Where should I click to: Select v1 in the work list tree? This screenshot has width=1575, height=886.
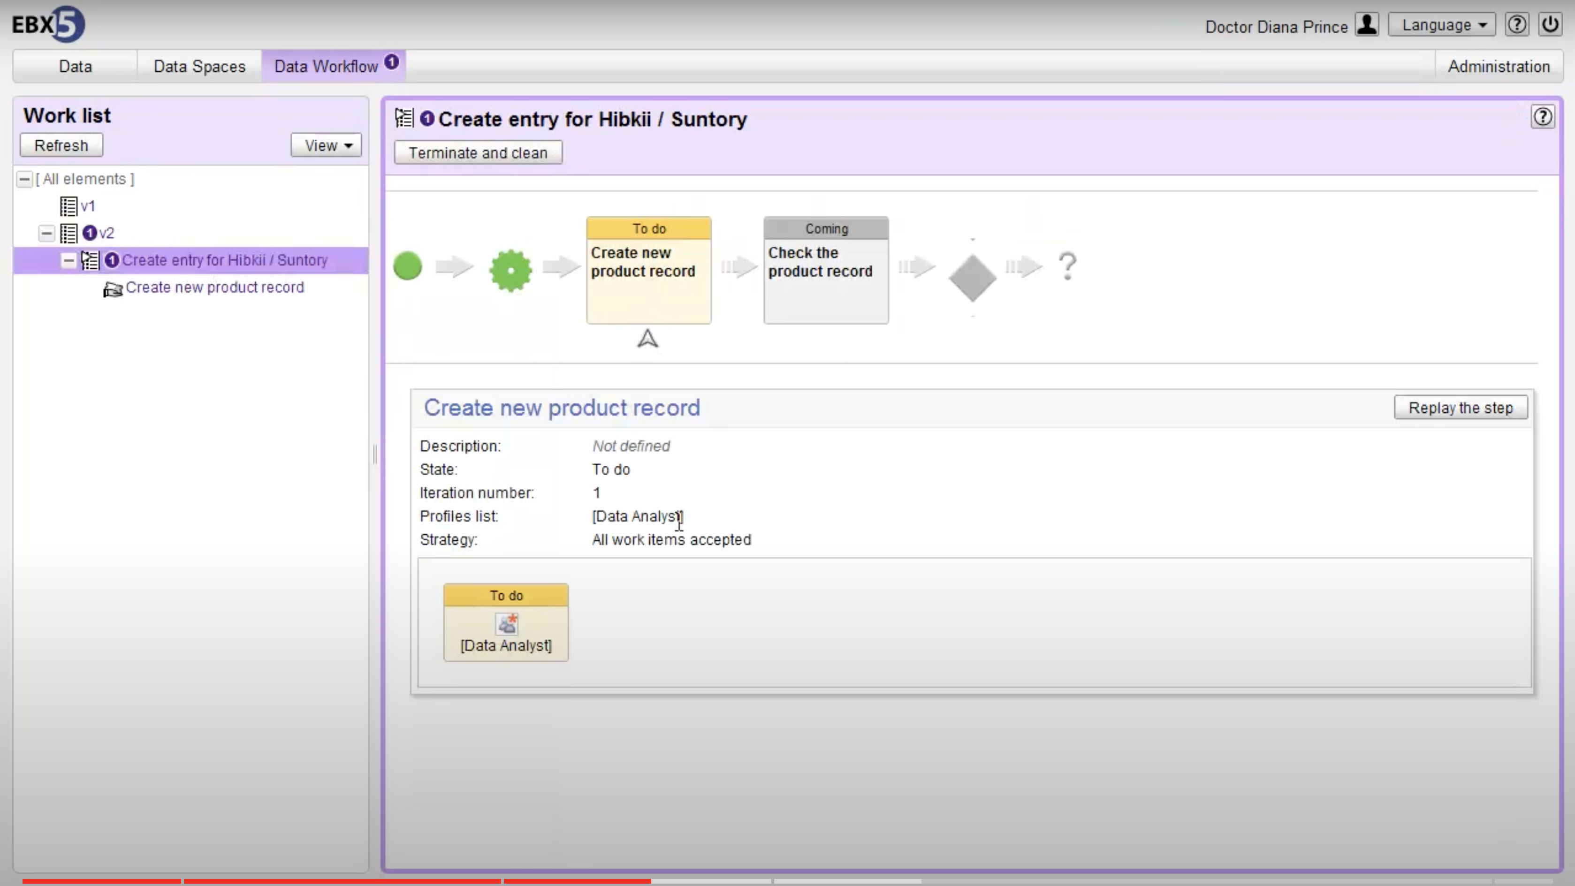tap(87, 206)
